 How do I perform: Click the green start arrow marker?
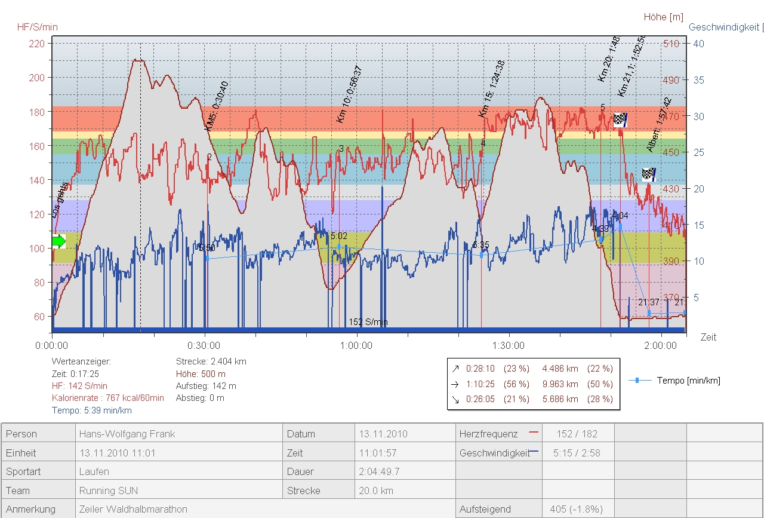58,241
